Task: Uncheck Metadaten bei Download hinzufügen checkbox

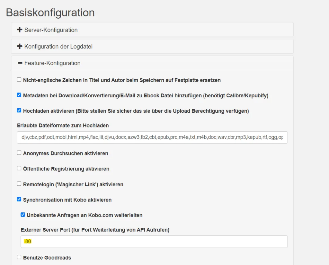Action: tap(19, 95)
